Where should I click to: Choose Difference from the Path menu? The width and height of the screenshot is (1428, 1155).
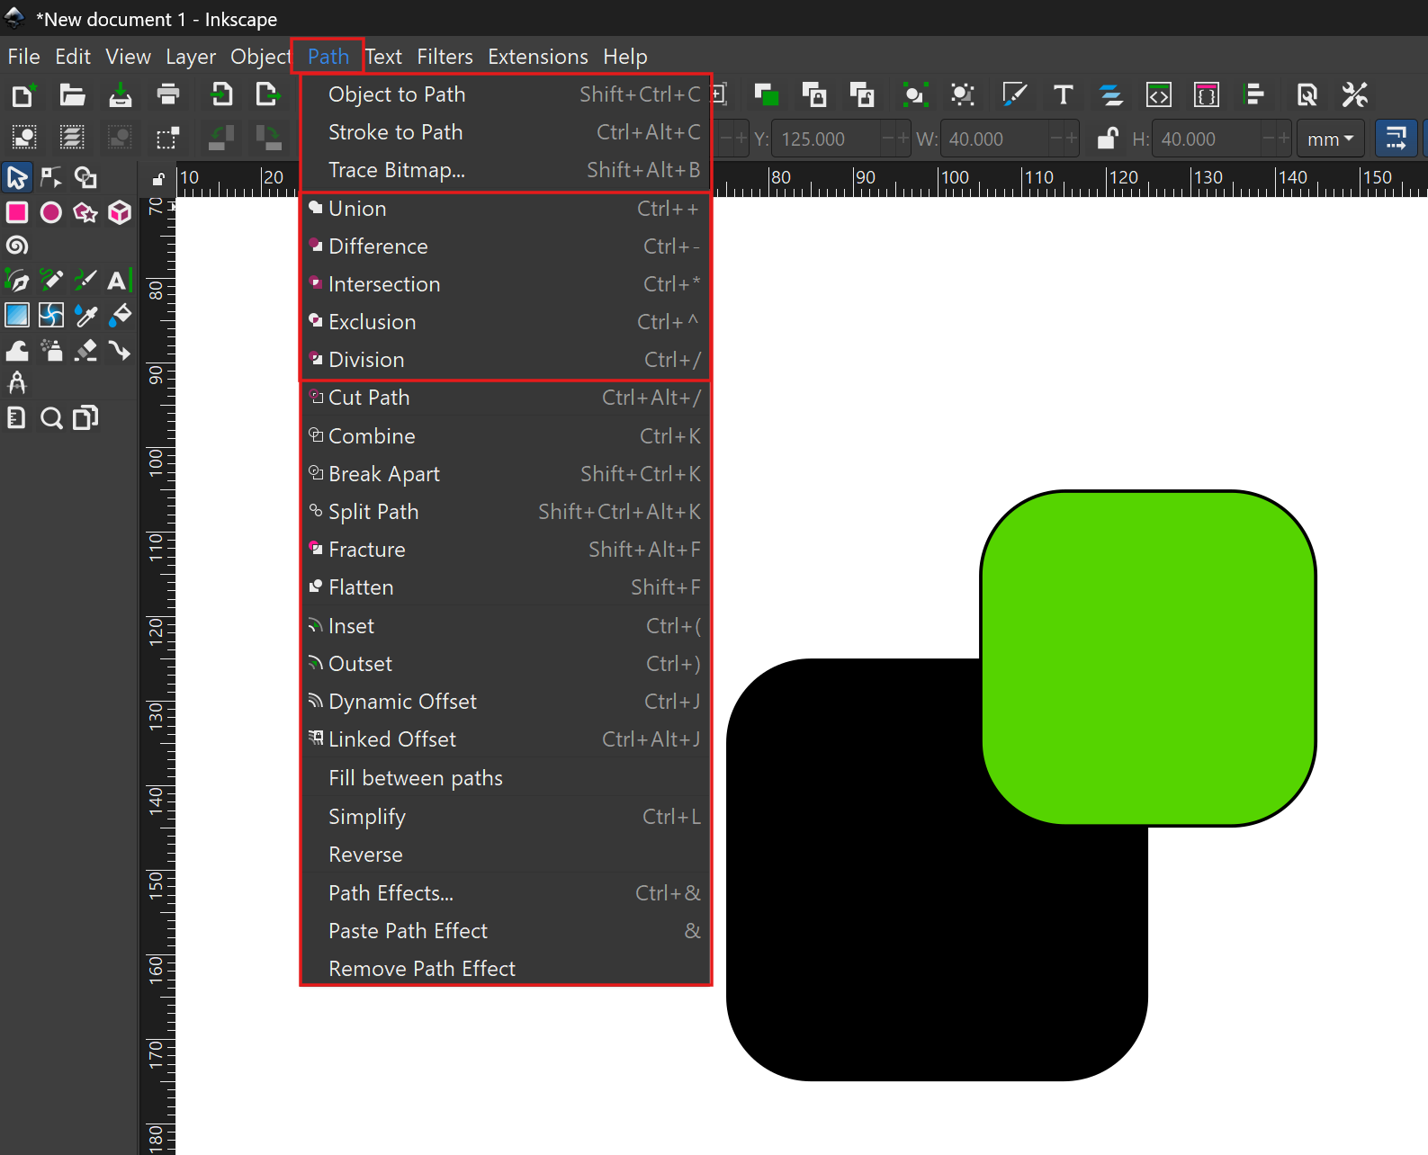[x=506, y=246]
